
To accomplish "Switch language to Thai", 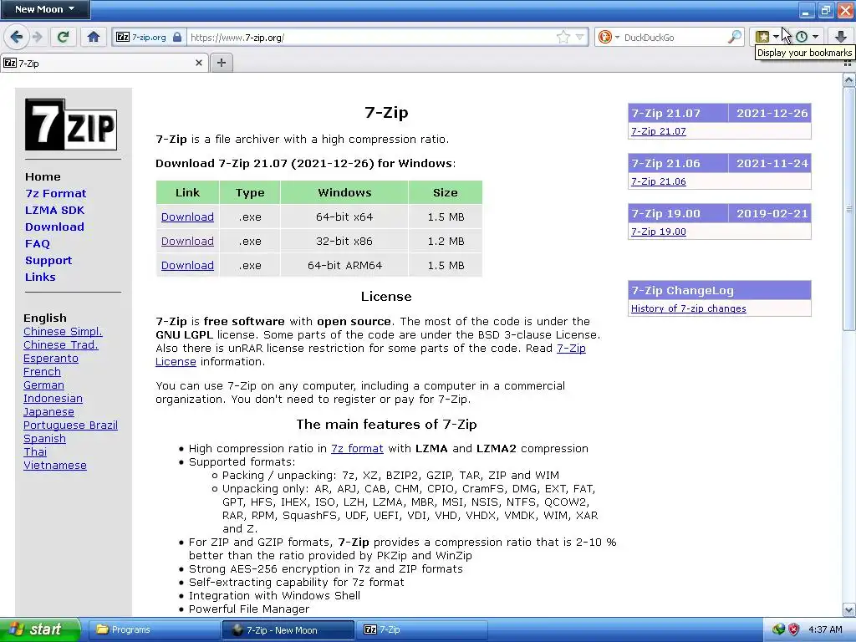I will tap(35, 452).
